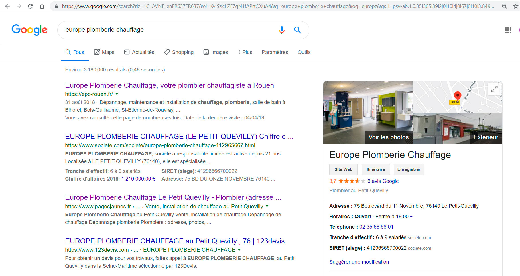Switch to the Tous results tab
This screenshot has width=520, height=276.
(x=75, y=52)
